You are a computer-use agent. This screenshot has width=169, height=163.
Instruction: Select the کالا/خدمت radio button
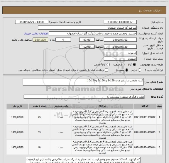108,65
